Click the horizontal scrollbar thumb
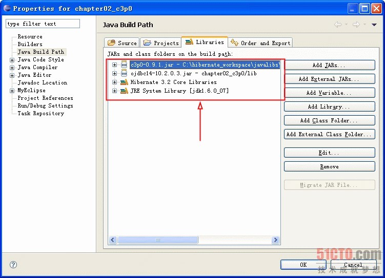385x278 pixels. [158, 240]
